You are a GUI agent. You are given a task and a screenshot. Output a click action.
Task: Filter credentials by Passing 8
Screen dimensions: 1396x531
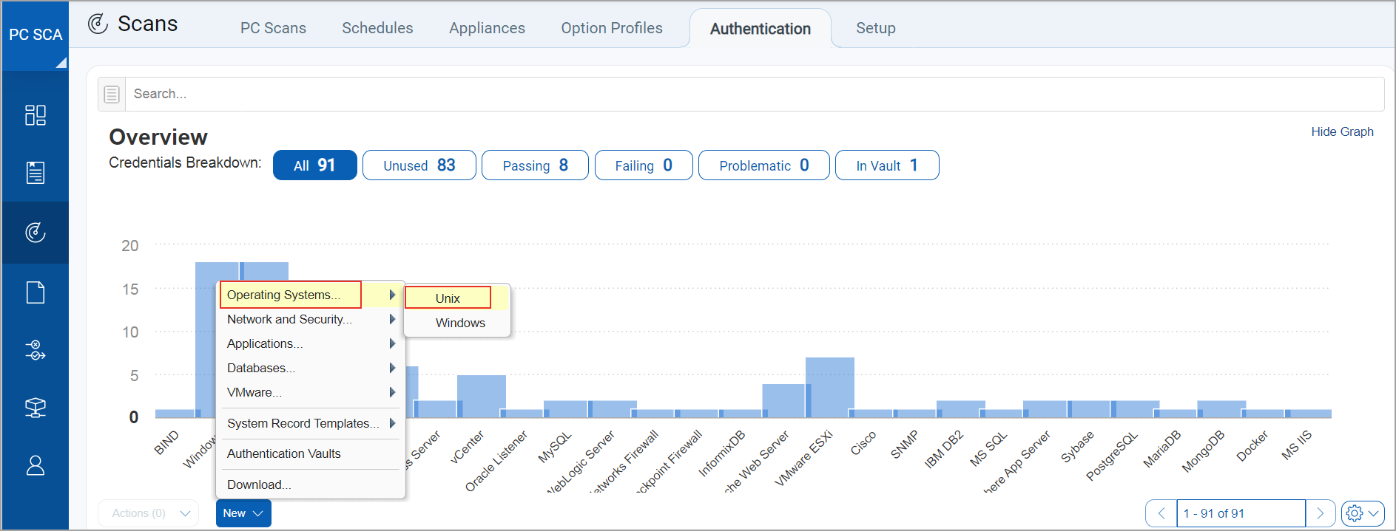point(535,165)
